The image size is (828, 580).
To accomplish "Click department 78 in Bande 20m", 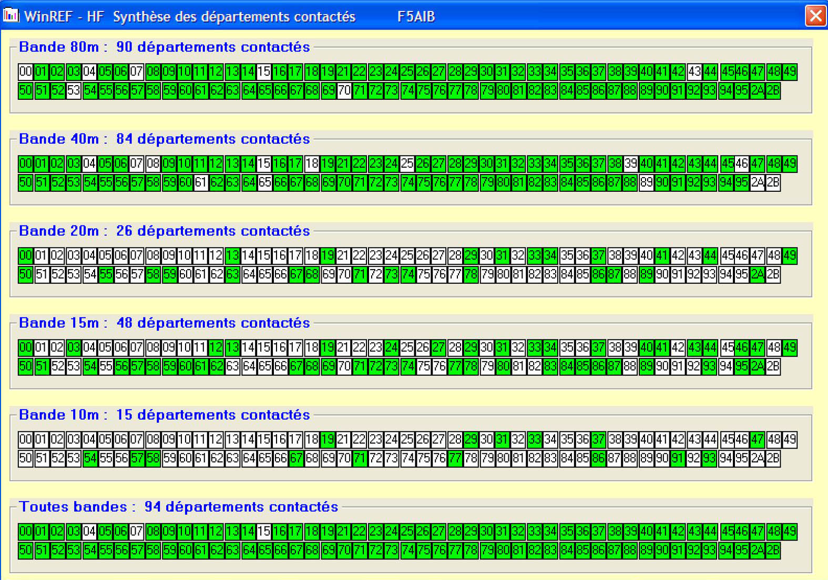I will (x=471, y=274).
